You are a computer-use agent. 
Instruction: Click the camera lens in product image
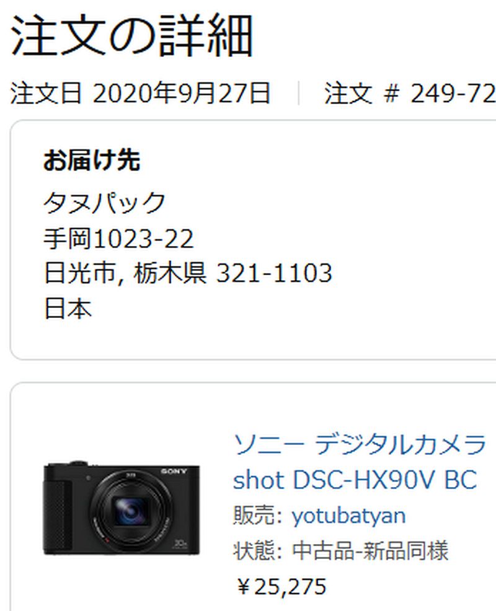130,511
